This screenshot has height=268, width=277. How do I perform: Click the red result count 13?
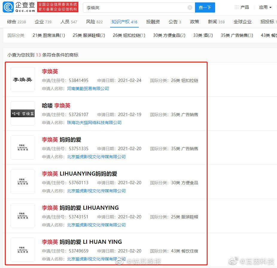click(38, 55)
